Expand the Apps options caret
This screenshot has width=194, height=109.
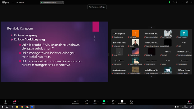tap(116, 101)
